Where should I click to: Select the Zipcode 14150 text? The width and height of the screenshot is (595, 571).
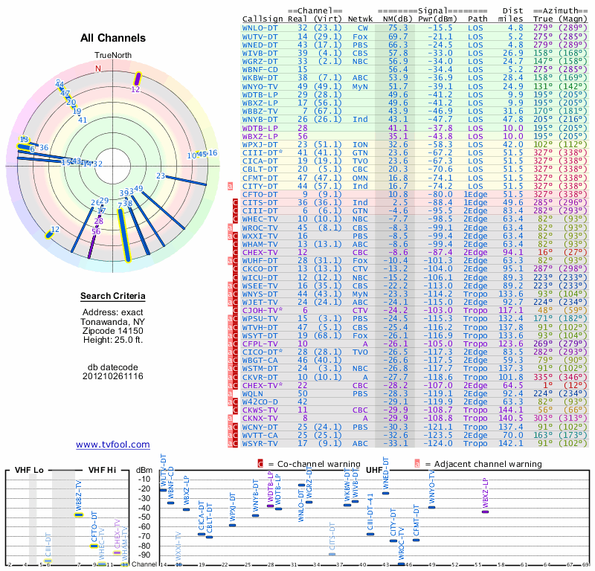[x=113, y=330]
